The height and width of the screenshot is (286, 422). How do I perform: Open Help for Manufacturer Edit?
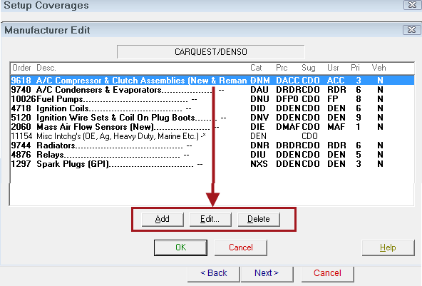click(388, 247)
